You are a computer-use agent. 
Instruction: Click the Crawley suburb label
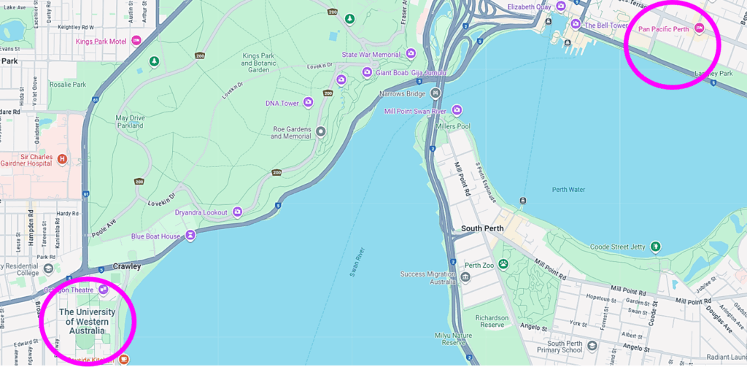pyautogui.click(x=127, y=266)
